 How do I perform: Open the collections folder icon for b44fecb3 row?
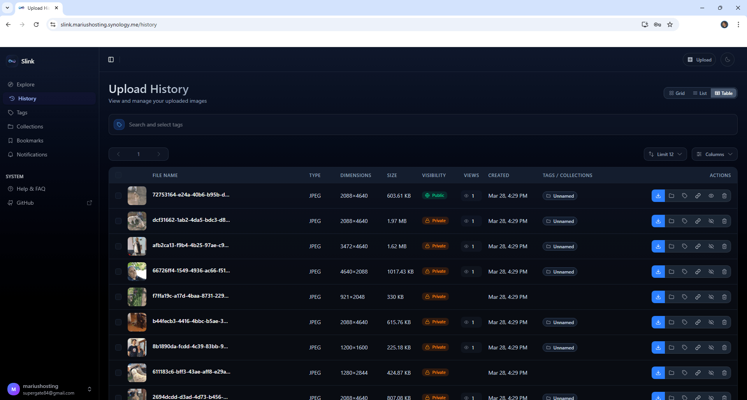671,322
